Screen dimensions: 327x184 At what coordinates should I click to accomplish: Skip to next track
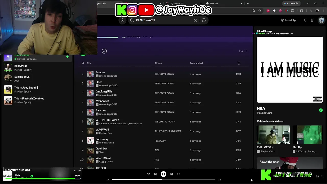point(172,174)
